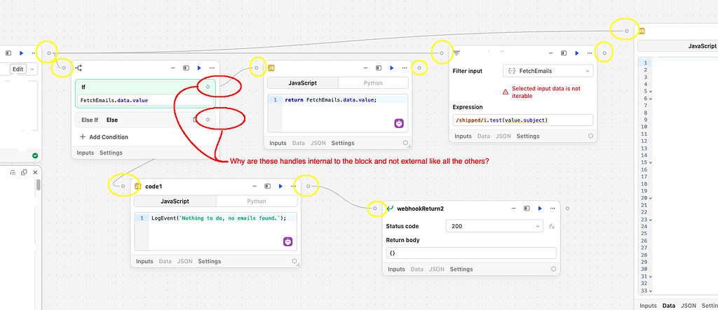Click the filter block funnel icon
The height and width of the screenshot is (310, 718).
456,53
